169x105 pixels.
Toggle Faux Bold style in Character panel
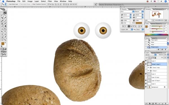[x=123, y=26]
